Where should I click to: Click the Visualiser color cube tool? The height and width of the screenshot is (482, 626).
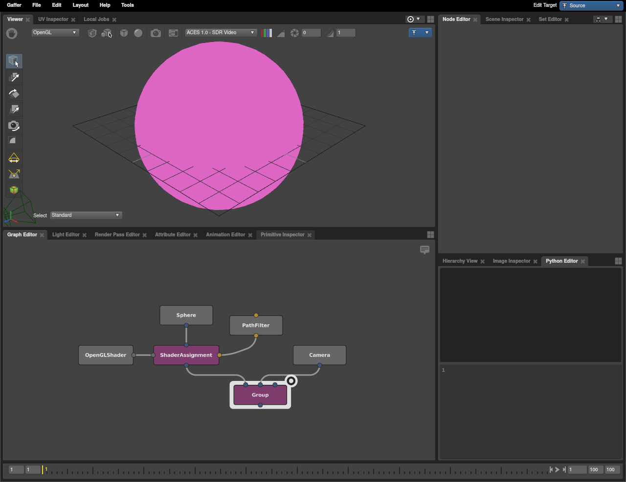tap(14, 190)
